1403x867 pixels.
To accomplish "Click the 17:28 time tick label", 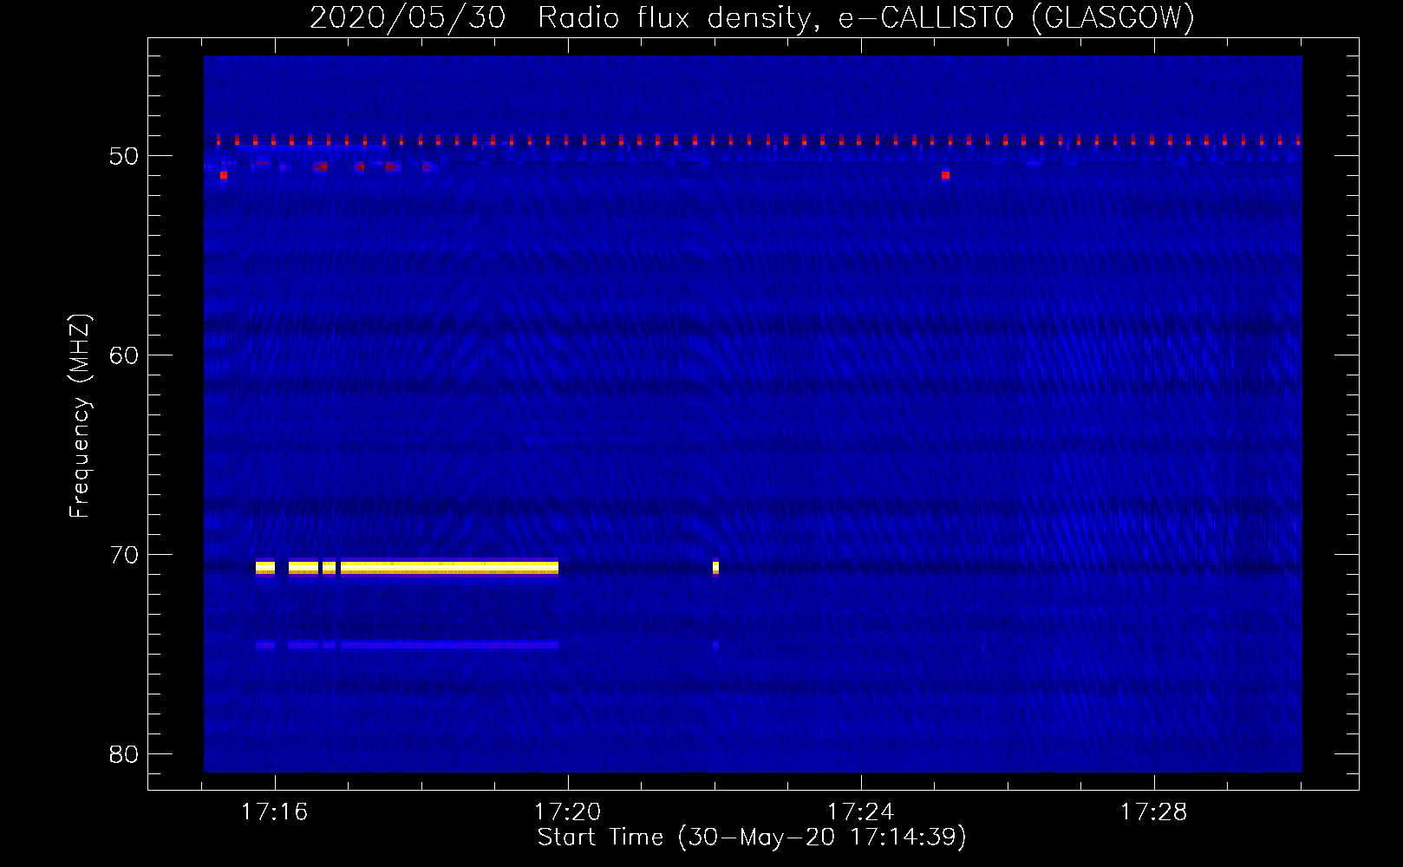I will 1153,812.
